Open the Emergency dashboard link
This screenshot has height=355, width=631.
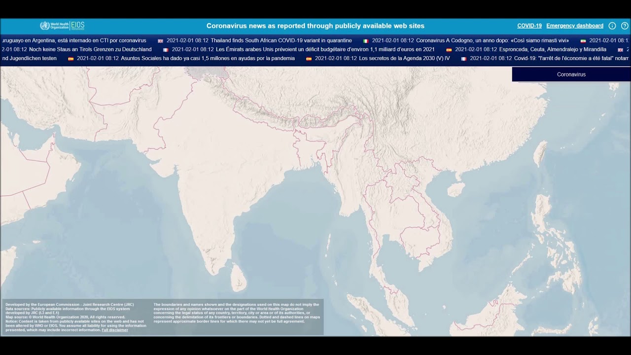[x=574, y=26]
